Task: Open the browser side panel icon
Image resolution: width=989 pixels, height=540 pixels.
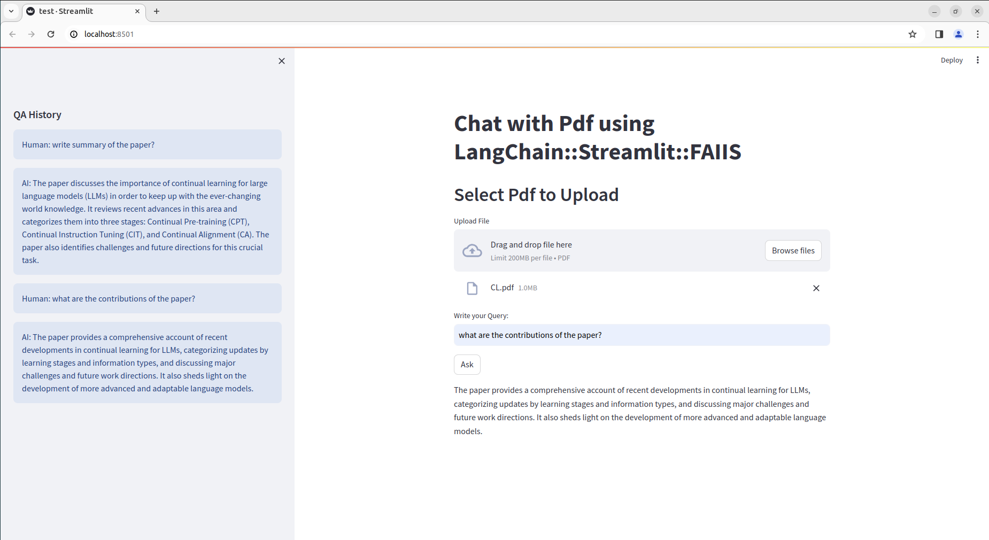Action: coord(939,34)
